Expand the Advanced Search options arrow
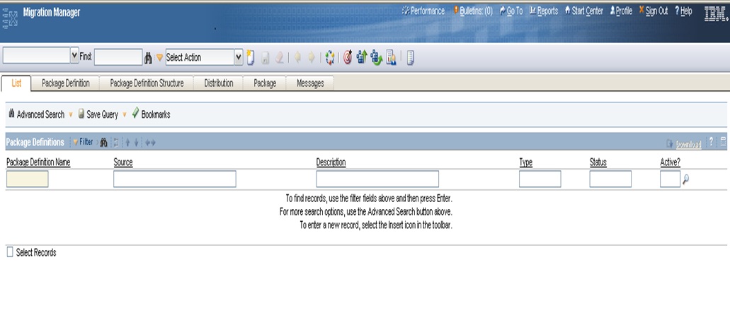Image resolution: width=730 pixels, height=325 pixels. (x=71, y=114)
